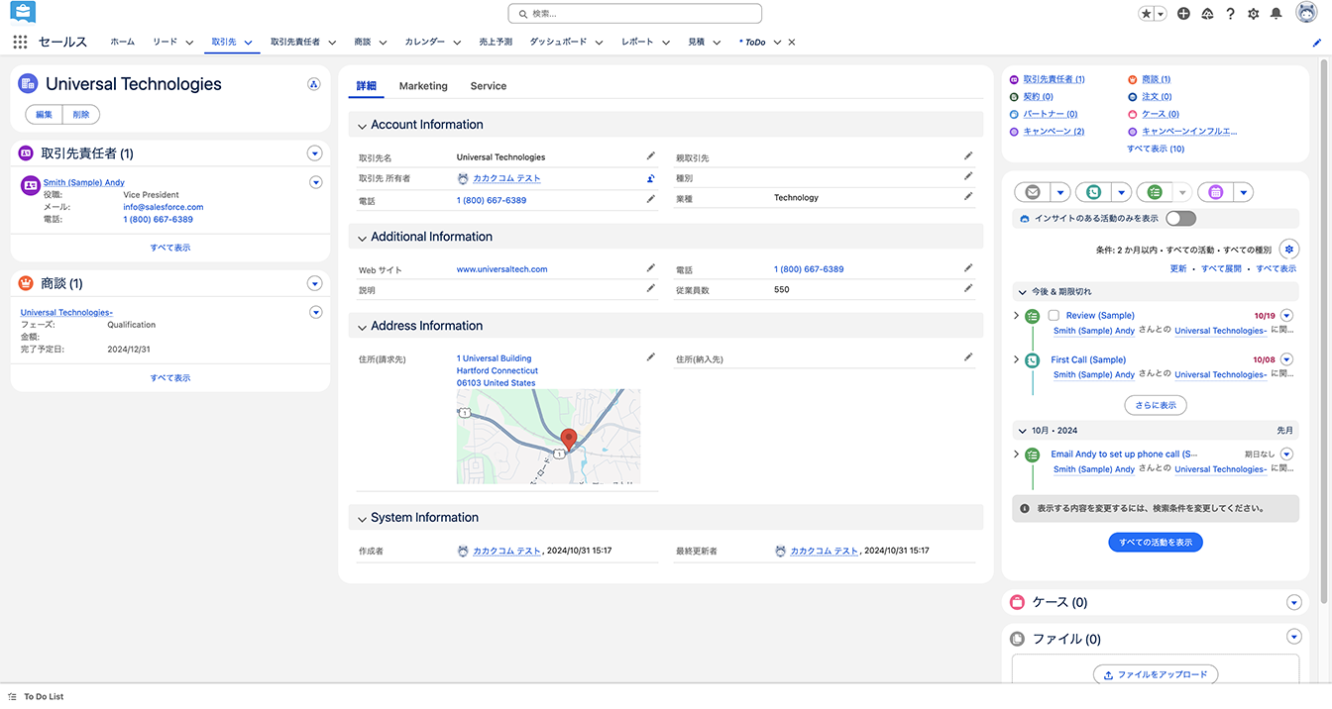Image resolution: width=1332 pixels, height=709 pixels.
Task: Open the ケース related list dropdown
Action: 1293,602
